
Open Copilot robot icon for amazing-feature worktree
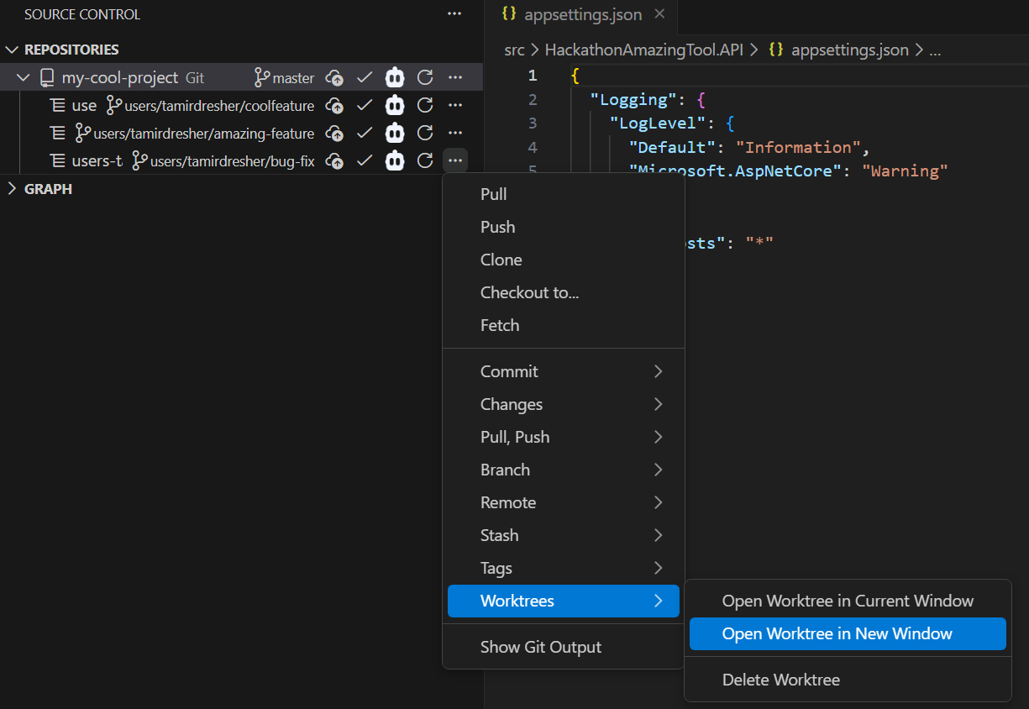pyautogui.click(x=394, y=133)
